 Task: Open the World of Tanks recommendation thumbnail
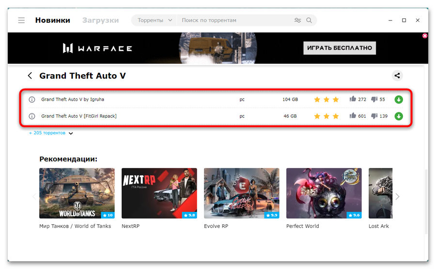77,193
